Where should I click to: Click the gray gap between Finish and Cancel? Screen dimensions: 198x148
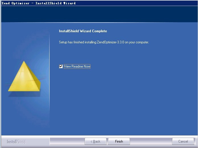pos(151,141)
